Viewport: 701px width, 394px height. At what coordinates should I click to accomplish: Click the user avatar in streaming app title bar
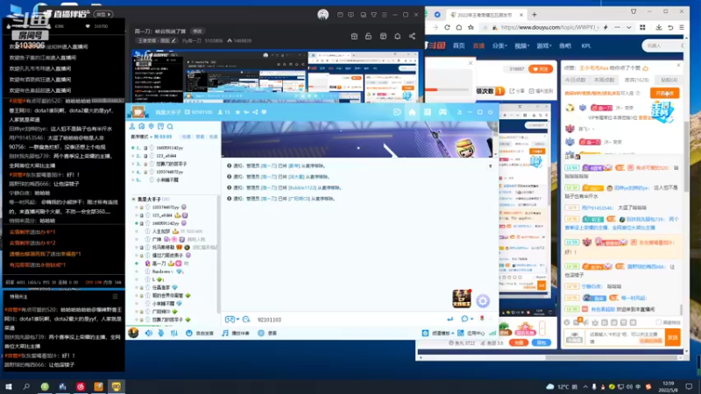[x=322, y=15]
